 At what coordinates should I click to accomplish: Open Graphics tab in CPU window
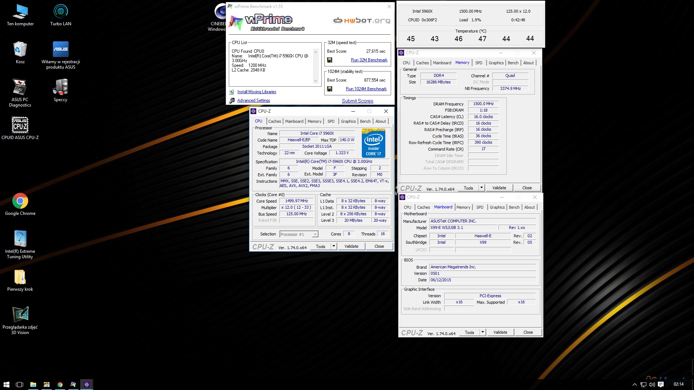[348, 121]
